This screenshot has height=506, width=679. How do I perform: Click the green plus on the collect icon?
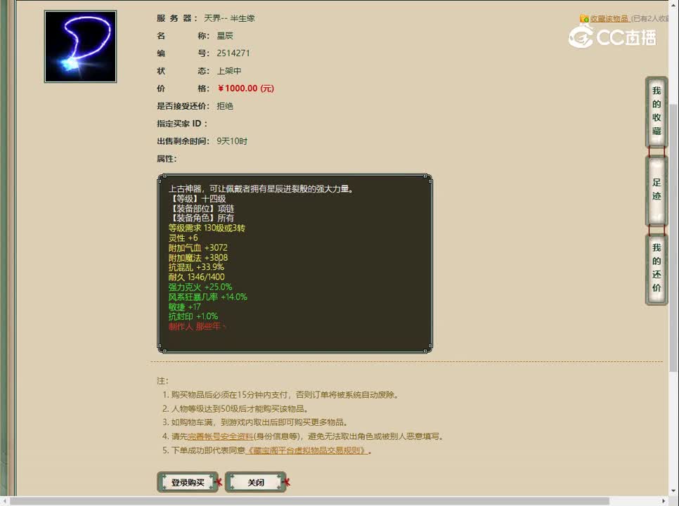click(587, 20)
